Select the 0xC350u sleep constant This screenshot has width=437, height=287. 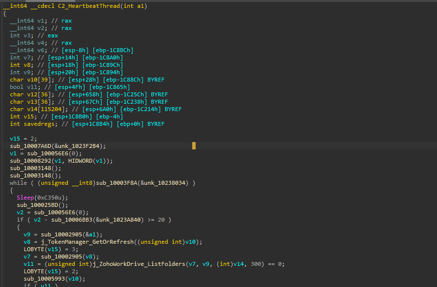point(49,198)
